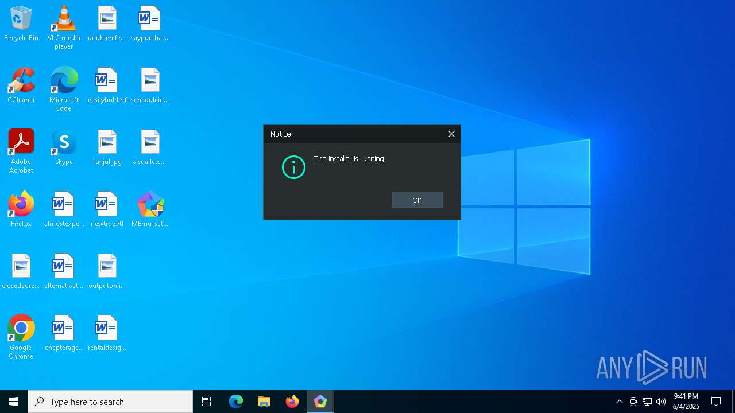
Task: Launch Edge from the taskbar
Action: pyautogui.click(x=236, y=402)
